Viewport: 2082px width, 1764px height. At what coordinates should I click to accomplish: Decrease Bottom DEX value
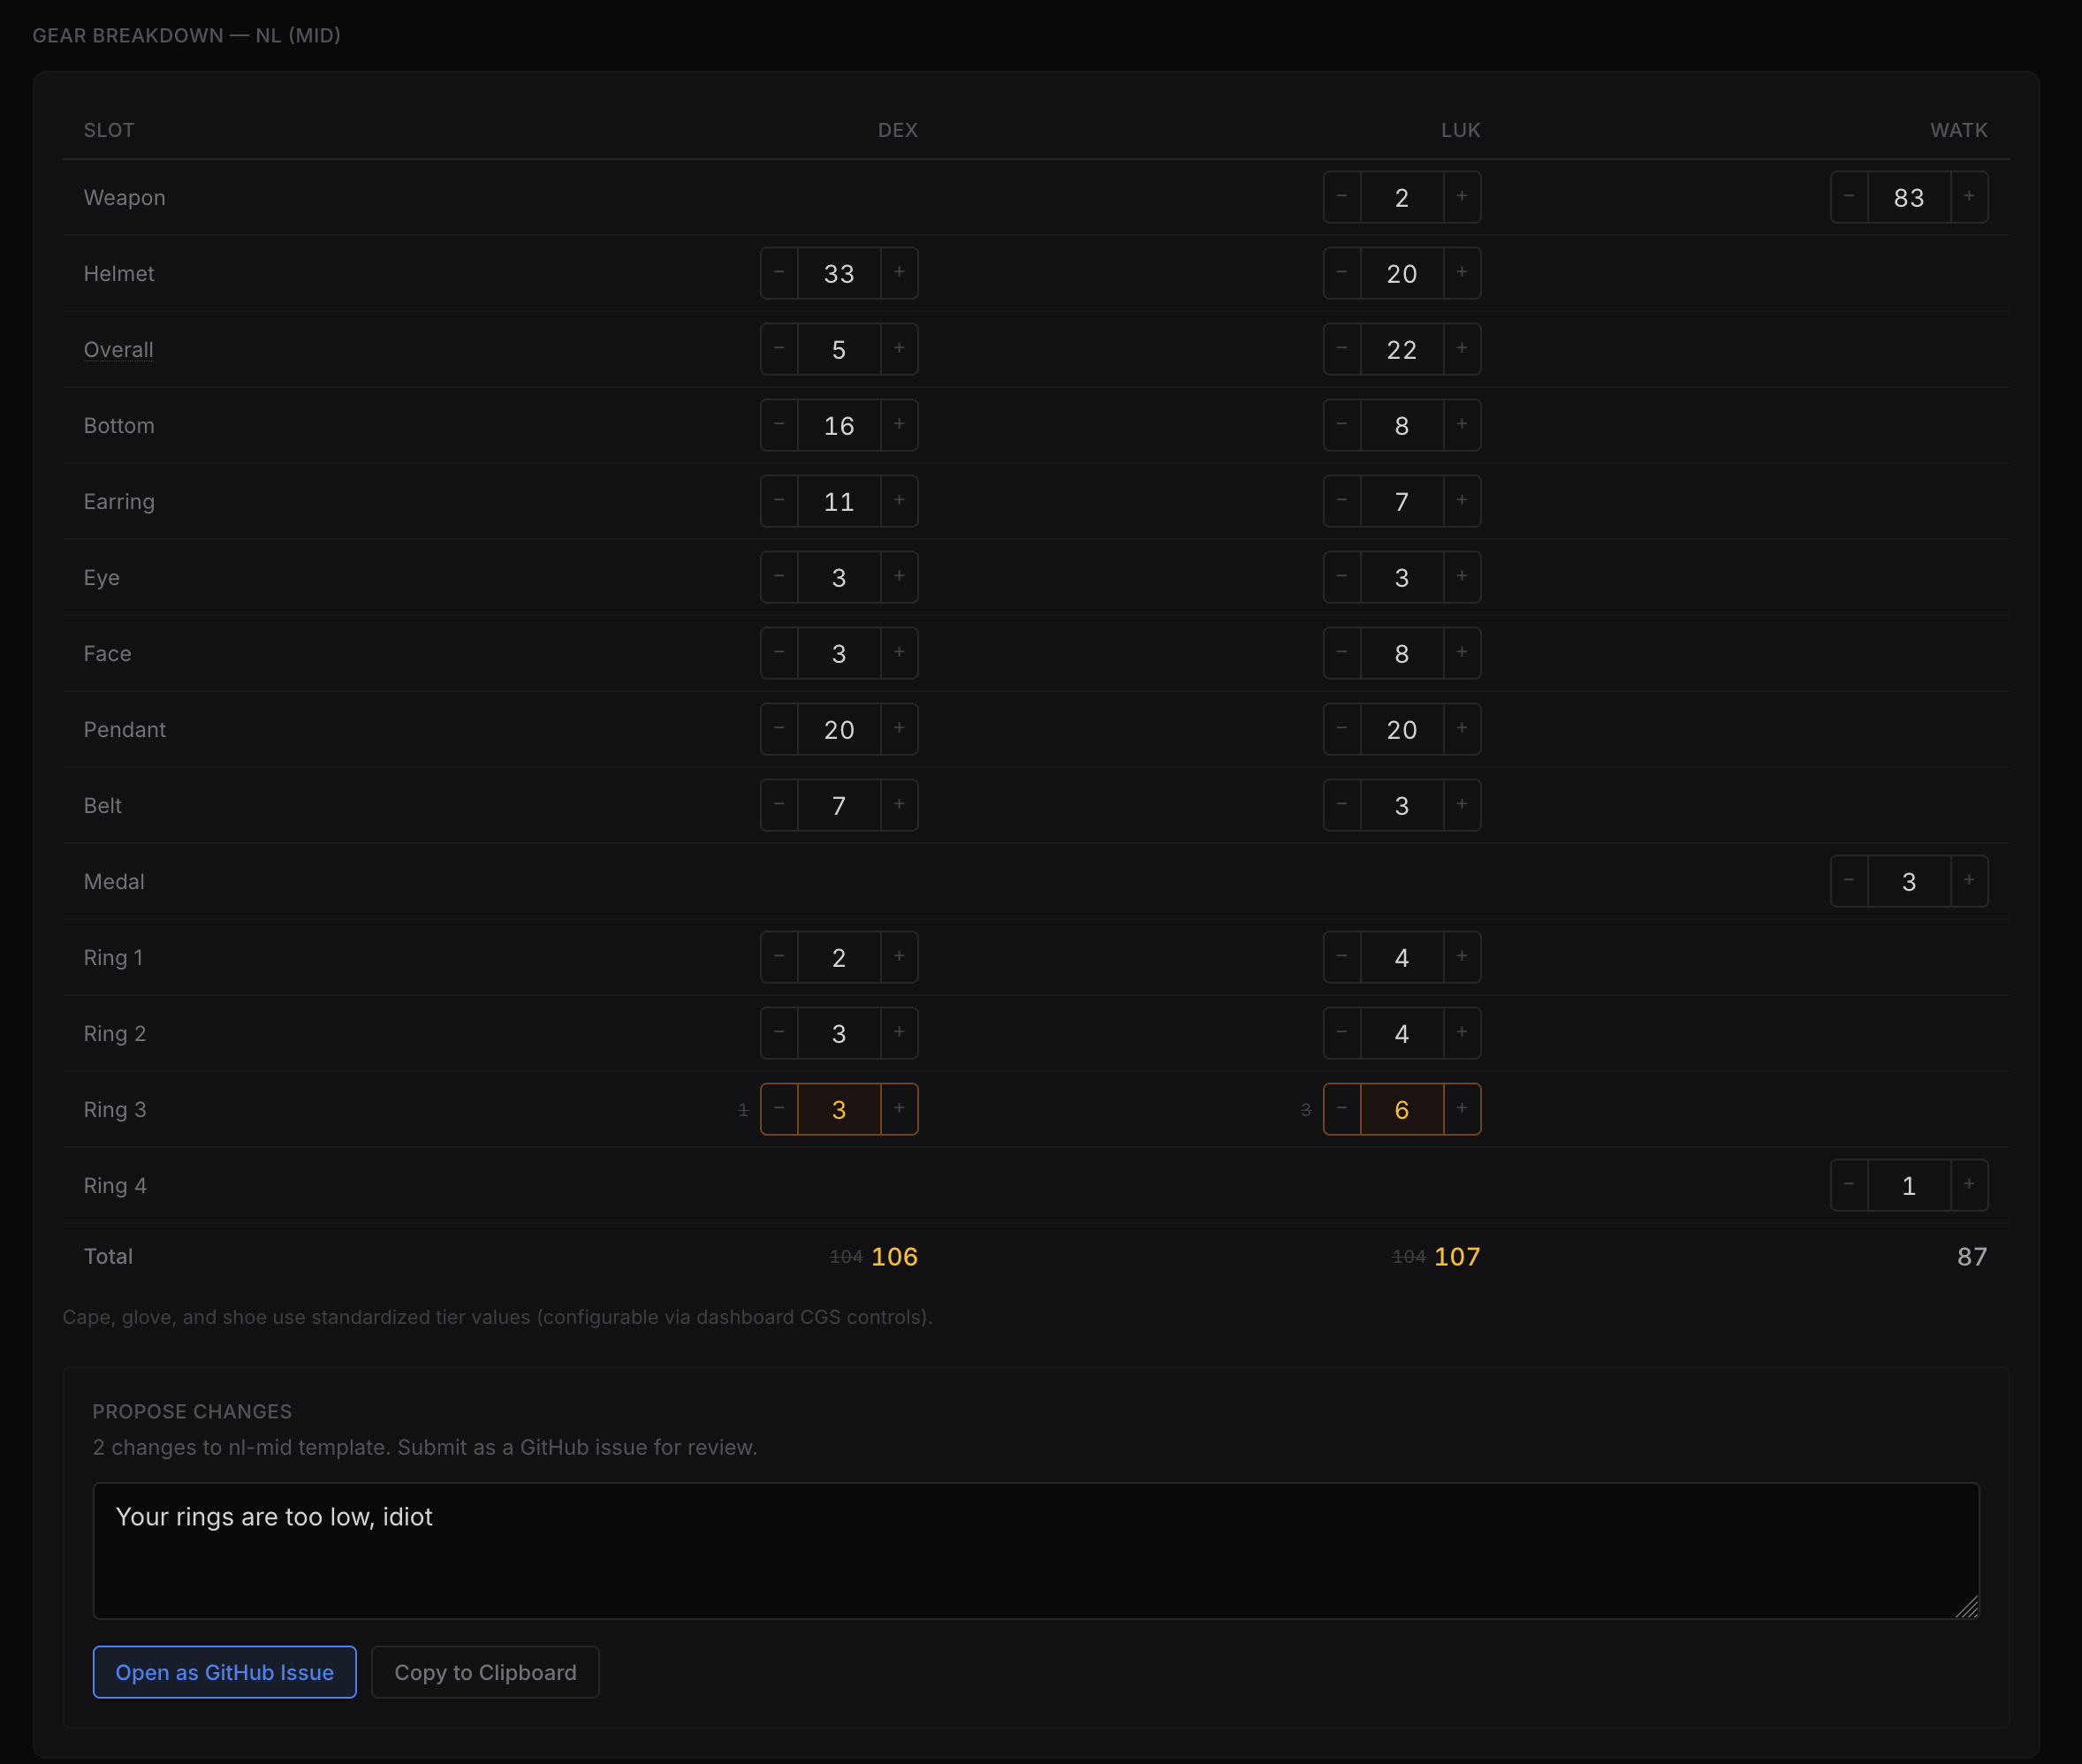pyautogui.click(x=779, y=425)
